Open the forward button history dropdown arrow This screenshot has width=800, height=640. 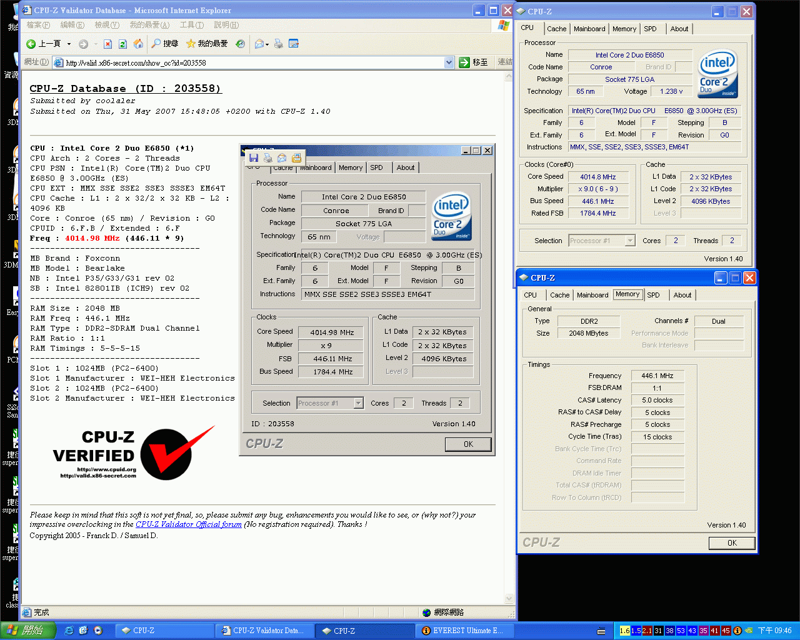tap(95, 44)
